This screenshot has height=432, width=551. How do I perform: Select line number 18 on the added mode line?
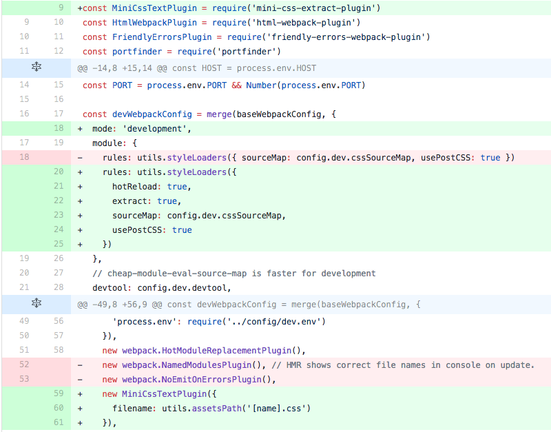[61, 129]
